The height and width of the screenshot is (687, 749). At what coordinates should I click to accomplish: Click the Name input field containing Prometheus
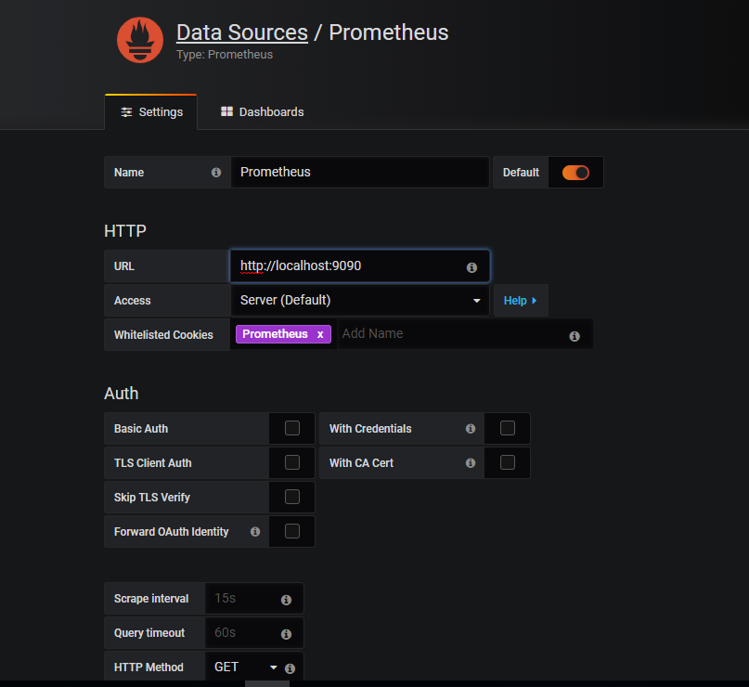tap(360, 172)
